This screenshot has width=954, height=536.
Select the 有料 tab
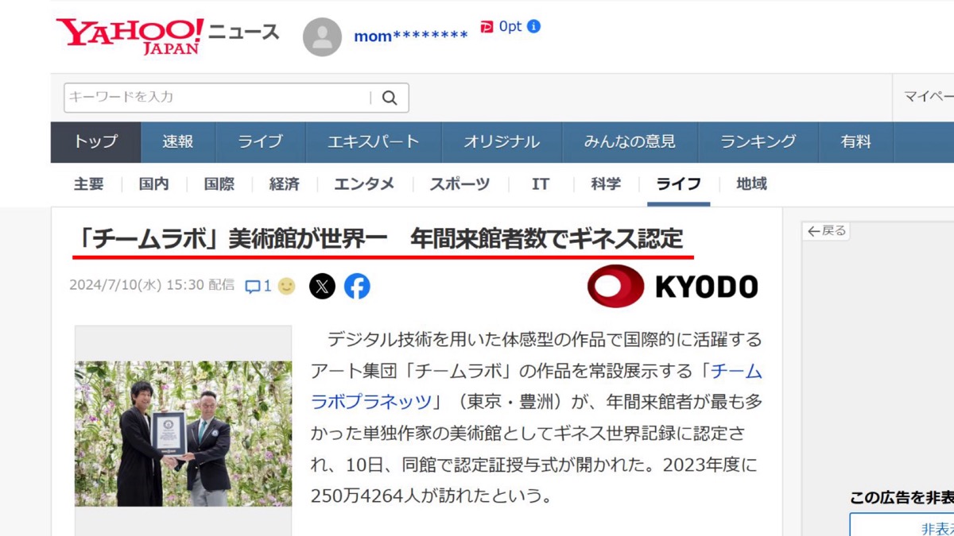[856, 142]
